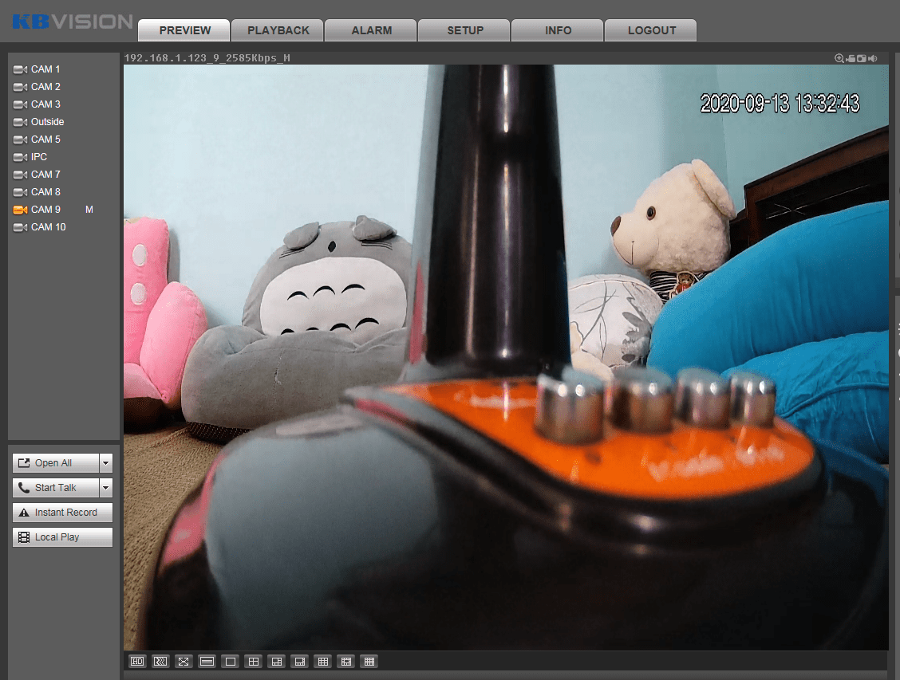Screen dimensions: 900x680
Task: Take a snapshot with camera icon
Action: (862, 58)
